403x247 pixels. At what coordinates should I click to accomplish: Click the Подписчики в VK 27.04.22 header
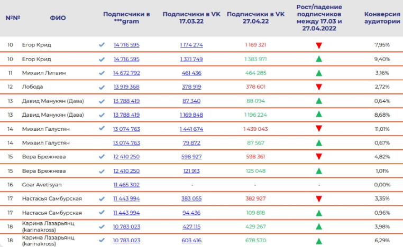coord(255,17)
